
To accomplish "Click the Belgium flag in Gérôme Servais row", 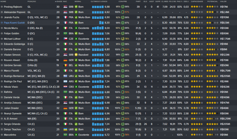I will click(65, 65).
